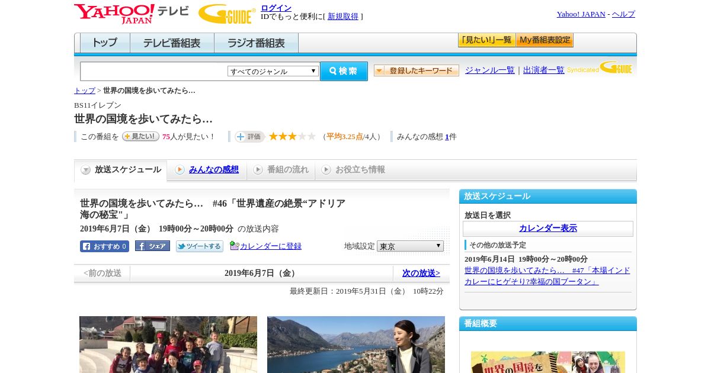Screen dimensions: 711x373
Task: Open the #47 ブータン episode link
Action: (547, 276)
